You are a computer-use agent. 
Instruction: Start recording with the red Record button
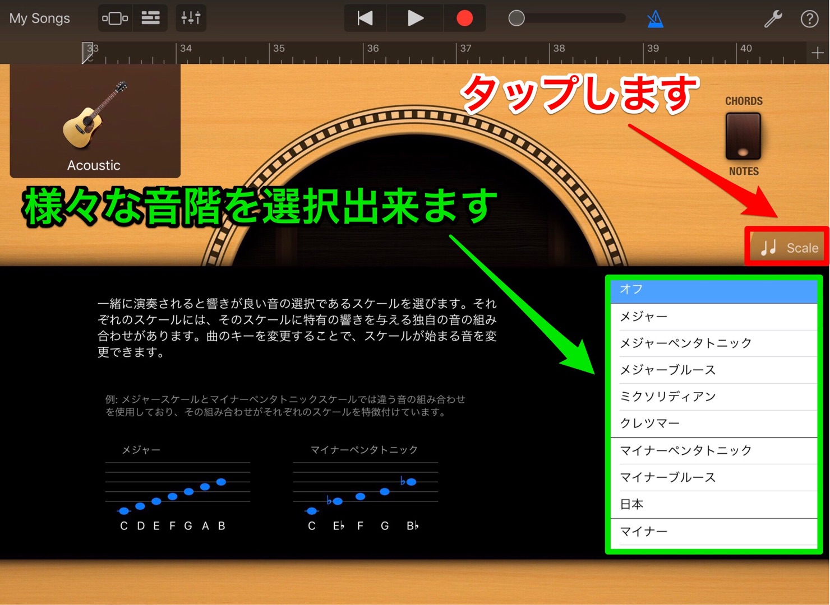(x=464, y=18)
